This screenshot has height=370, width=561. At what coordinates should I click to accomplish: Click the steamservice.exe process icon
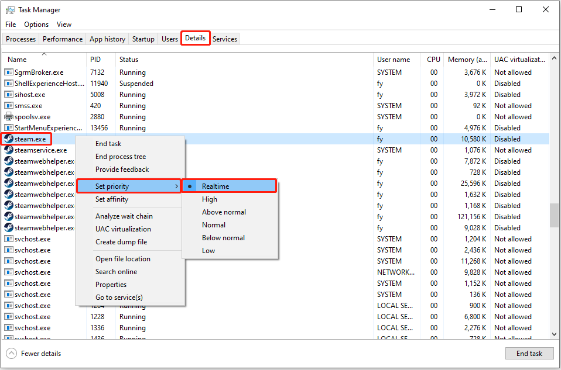pyautogui.click(x=9, y=150)
